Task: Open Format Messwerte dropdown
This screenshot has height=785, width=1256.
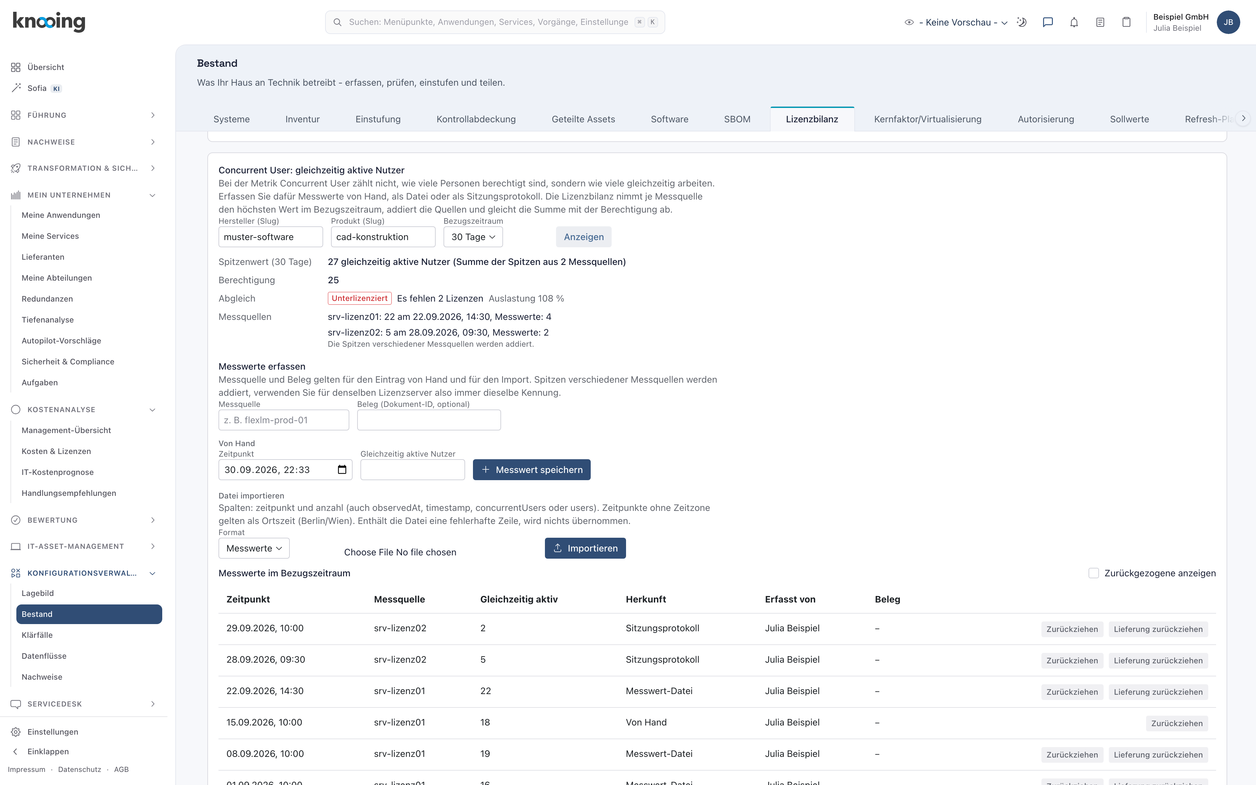Action: pos(254,548)
